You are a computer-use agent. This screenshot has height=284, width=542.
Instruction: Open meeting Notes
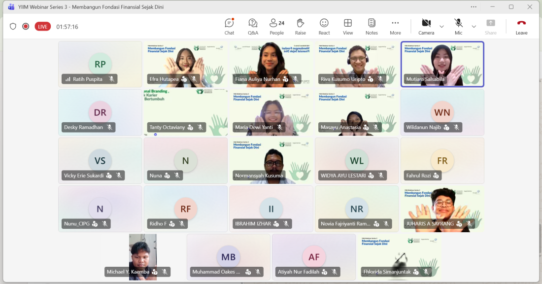[x=372, y=27]
